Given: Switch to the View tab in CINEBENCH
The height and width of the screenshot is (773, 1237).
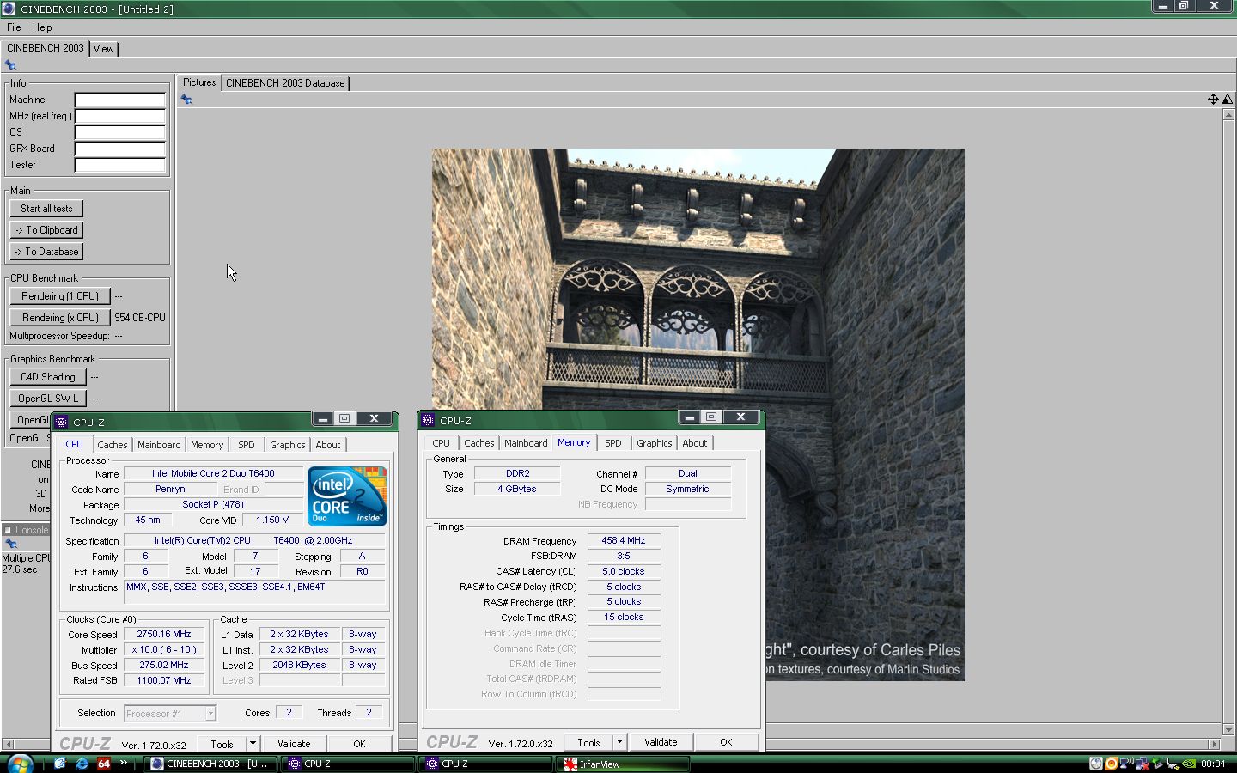Looking at the screenshot, I should click(x=104, y=49).
